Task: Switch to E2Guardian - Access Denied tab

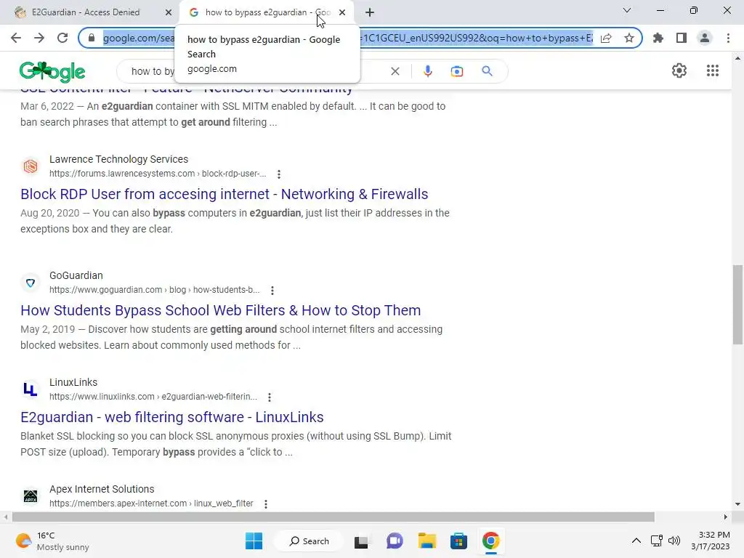Action: click(86, 12)
